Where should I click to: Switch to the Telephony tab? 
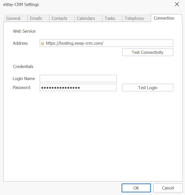point(136,18)
